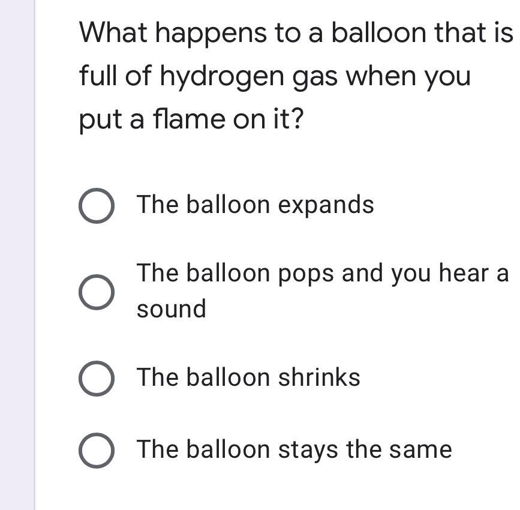The width and height of the screenshot is (520, 510).
Task: Pick the "The balloon stays the same" radio circle
Action: pyautogui.click(x=97, y=450)
